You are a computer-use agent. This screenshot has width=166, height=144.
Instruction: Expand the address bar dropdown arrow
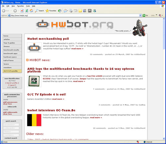coord(140,15)
